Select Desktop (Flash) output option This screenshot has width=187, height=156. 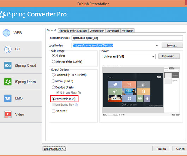(x=53, y=87)
